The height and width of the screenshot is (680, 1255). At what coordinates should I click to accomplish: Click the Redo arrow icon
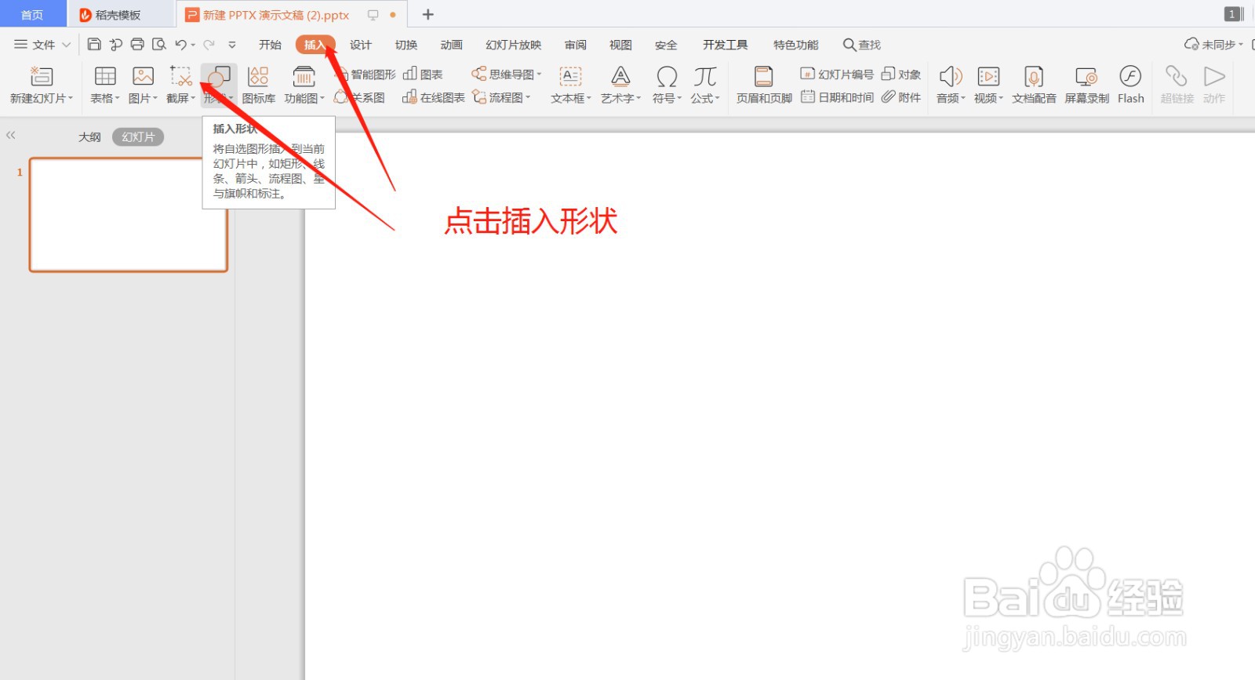point(209,45)
